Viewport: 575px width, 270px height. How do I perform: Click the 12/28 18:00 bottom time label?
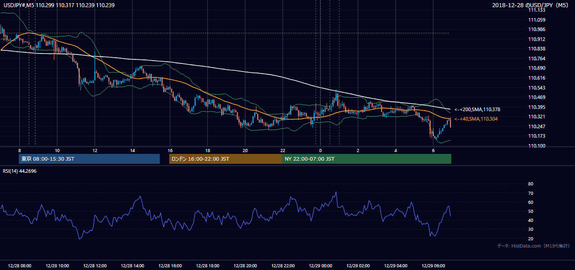click(207, 266)
